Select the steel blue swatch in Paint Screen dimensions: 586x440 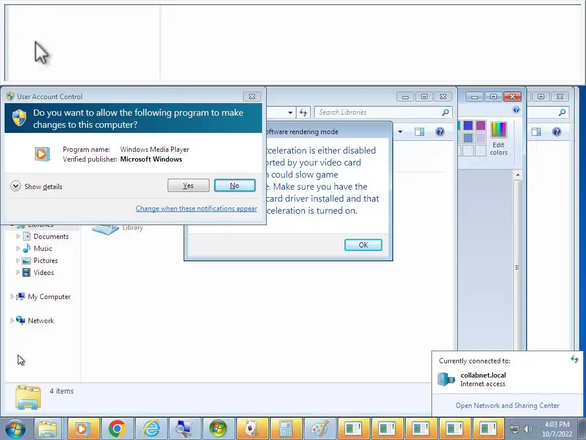tap(468, 138)
